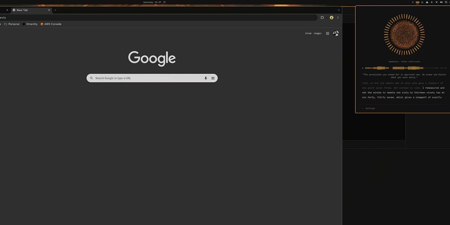450x225 pixels.
Task: Open the Gmail link
Action: [308, 33]
